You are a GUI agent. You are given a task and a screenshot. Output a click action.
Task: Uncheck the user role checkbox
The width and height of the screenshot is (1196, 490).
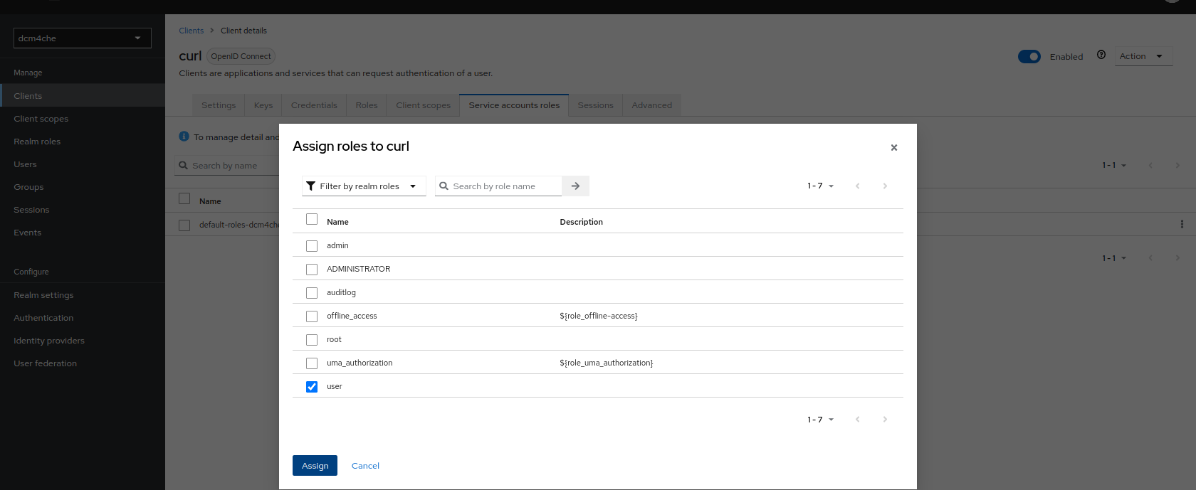[x=312, y=387]
